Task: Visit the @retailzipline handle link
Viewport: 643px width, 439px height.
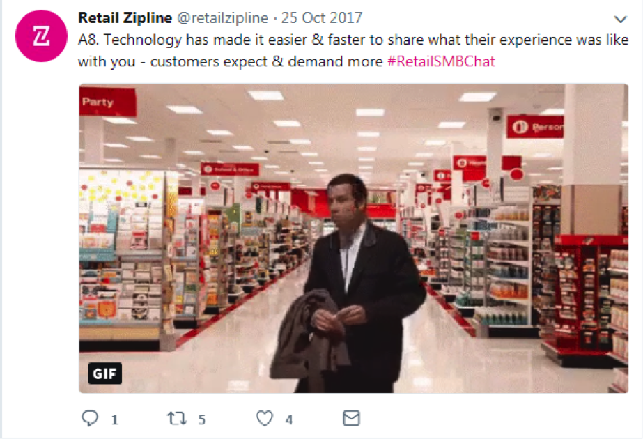Action: pyautogui.click(x=223, y=18)
